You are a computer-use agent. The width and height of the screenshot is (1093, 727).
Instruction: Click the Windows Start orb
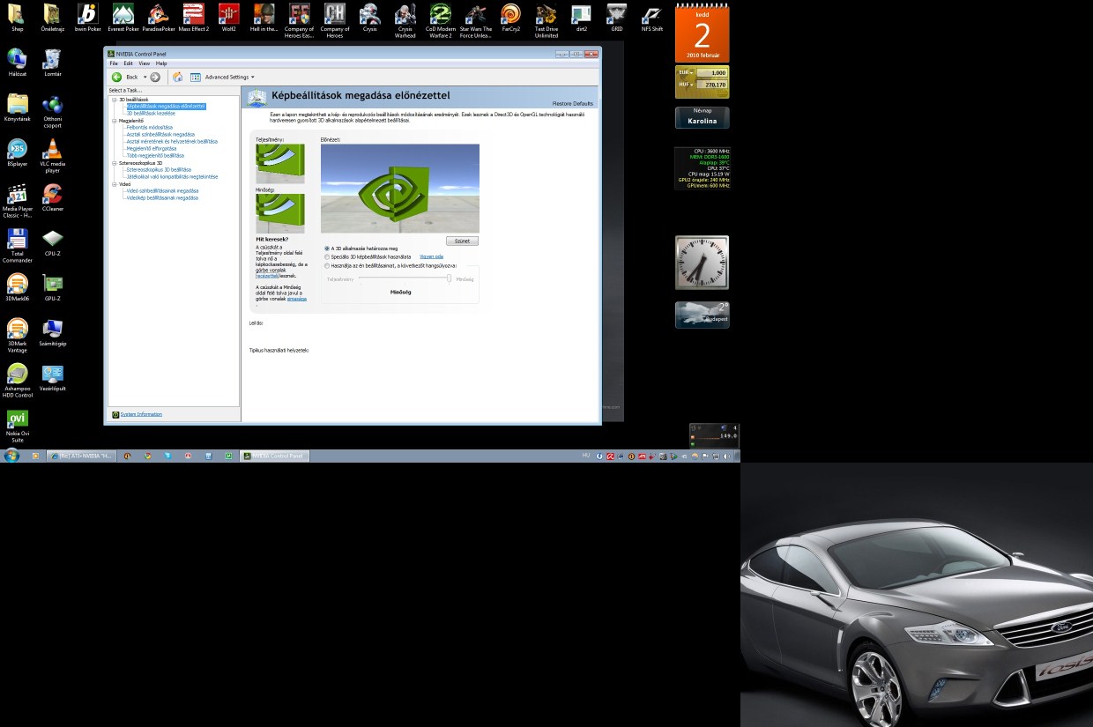click(11, 456)
